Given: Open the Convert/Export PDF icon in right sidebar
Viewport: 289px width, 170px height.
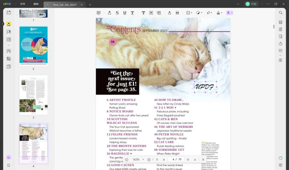Looking at the screenshot, I should tap(281, 29).
